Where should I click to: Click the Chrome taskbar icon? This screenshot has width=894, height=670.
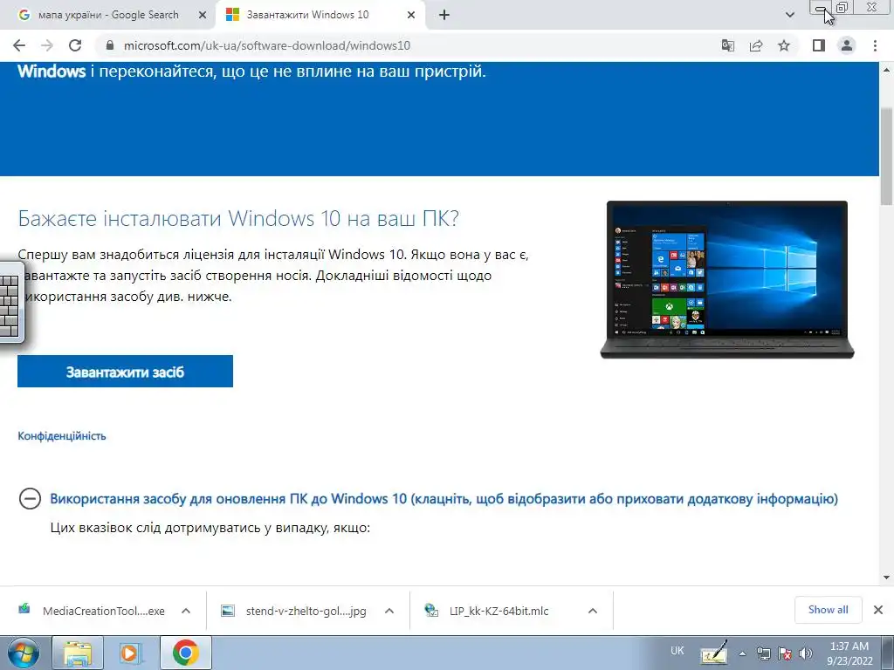(x=185, y=653)
